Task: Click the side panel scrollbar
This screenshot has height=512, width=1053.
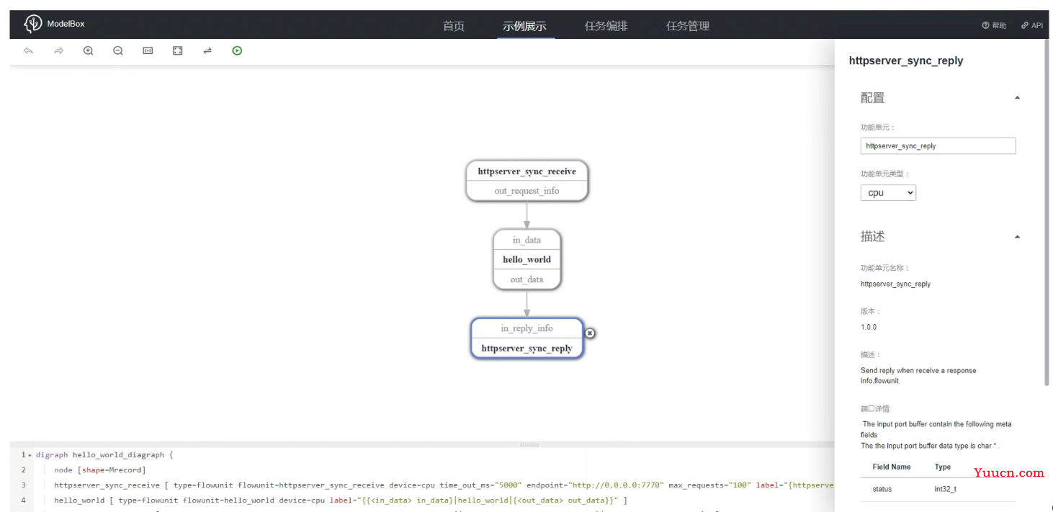Action: [1047, 212]
